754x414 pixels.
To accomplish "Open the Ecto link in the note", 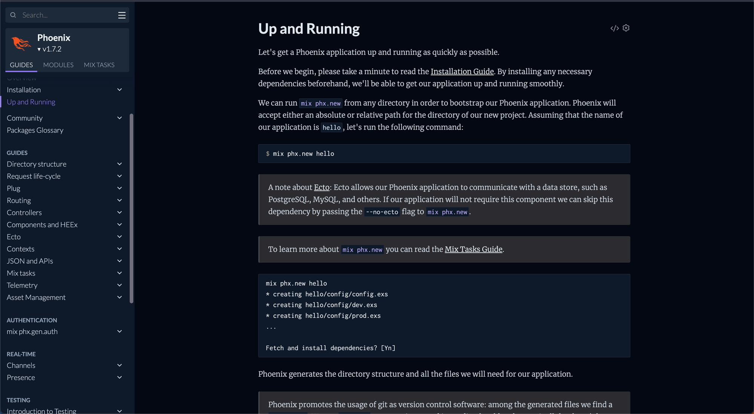I will click(x=322, y=187).
